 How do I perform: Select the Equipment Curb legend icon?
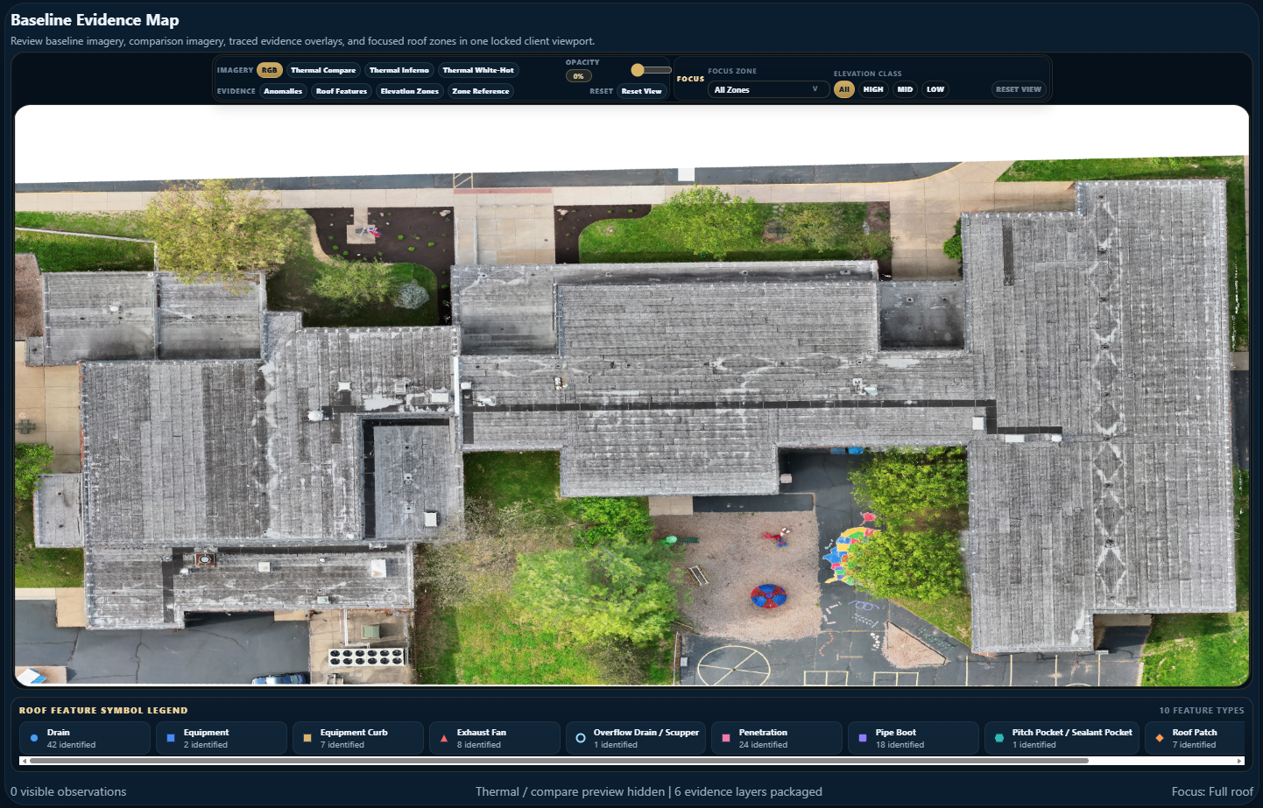pos(307,738)
